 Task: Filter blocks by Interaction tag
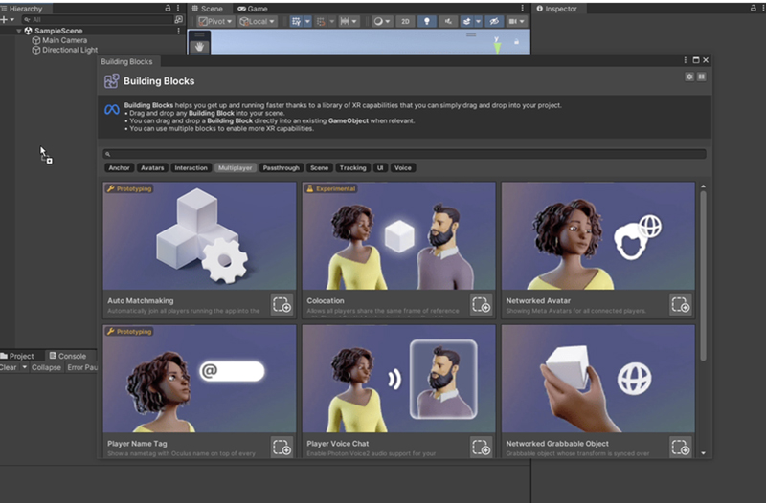coord(191,168)
